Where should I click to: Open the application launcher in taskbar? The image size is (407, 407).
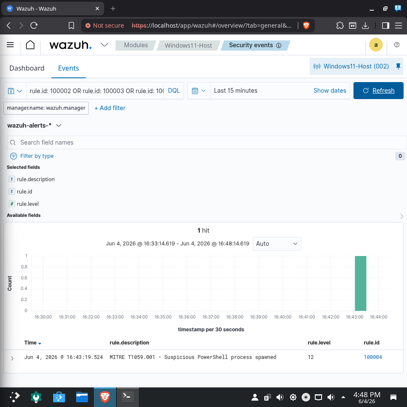(x=14, y=397)
